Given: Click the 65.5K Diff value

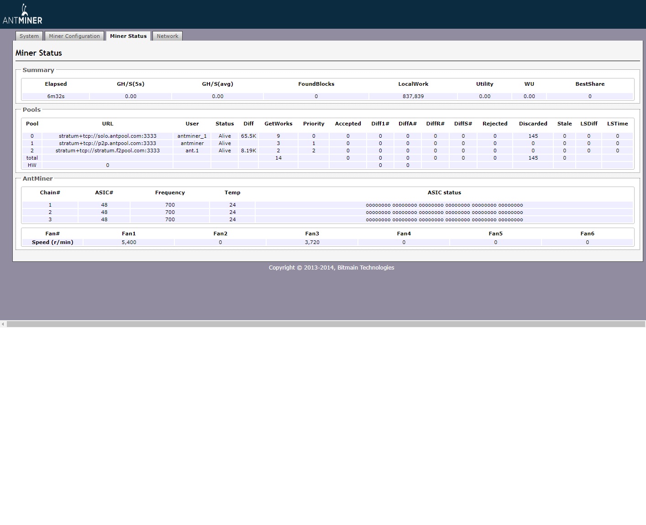Looking at the screenshot, I should coord(248,136).
